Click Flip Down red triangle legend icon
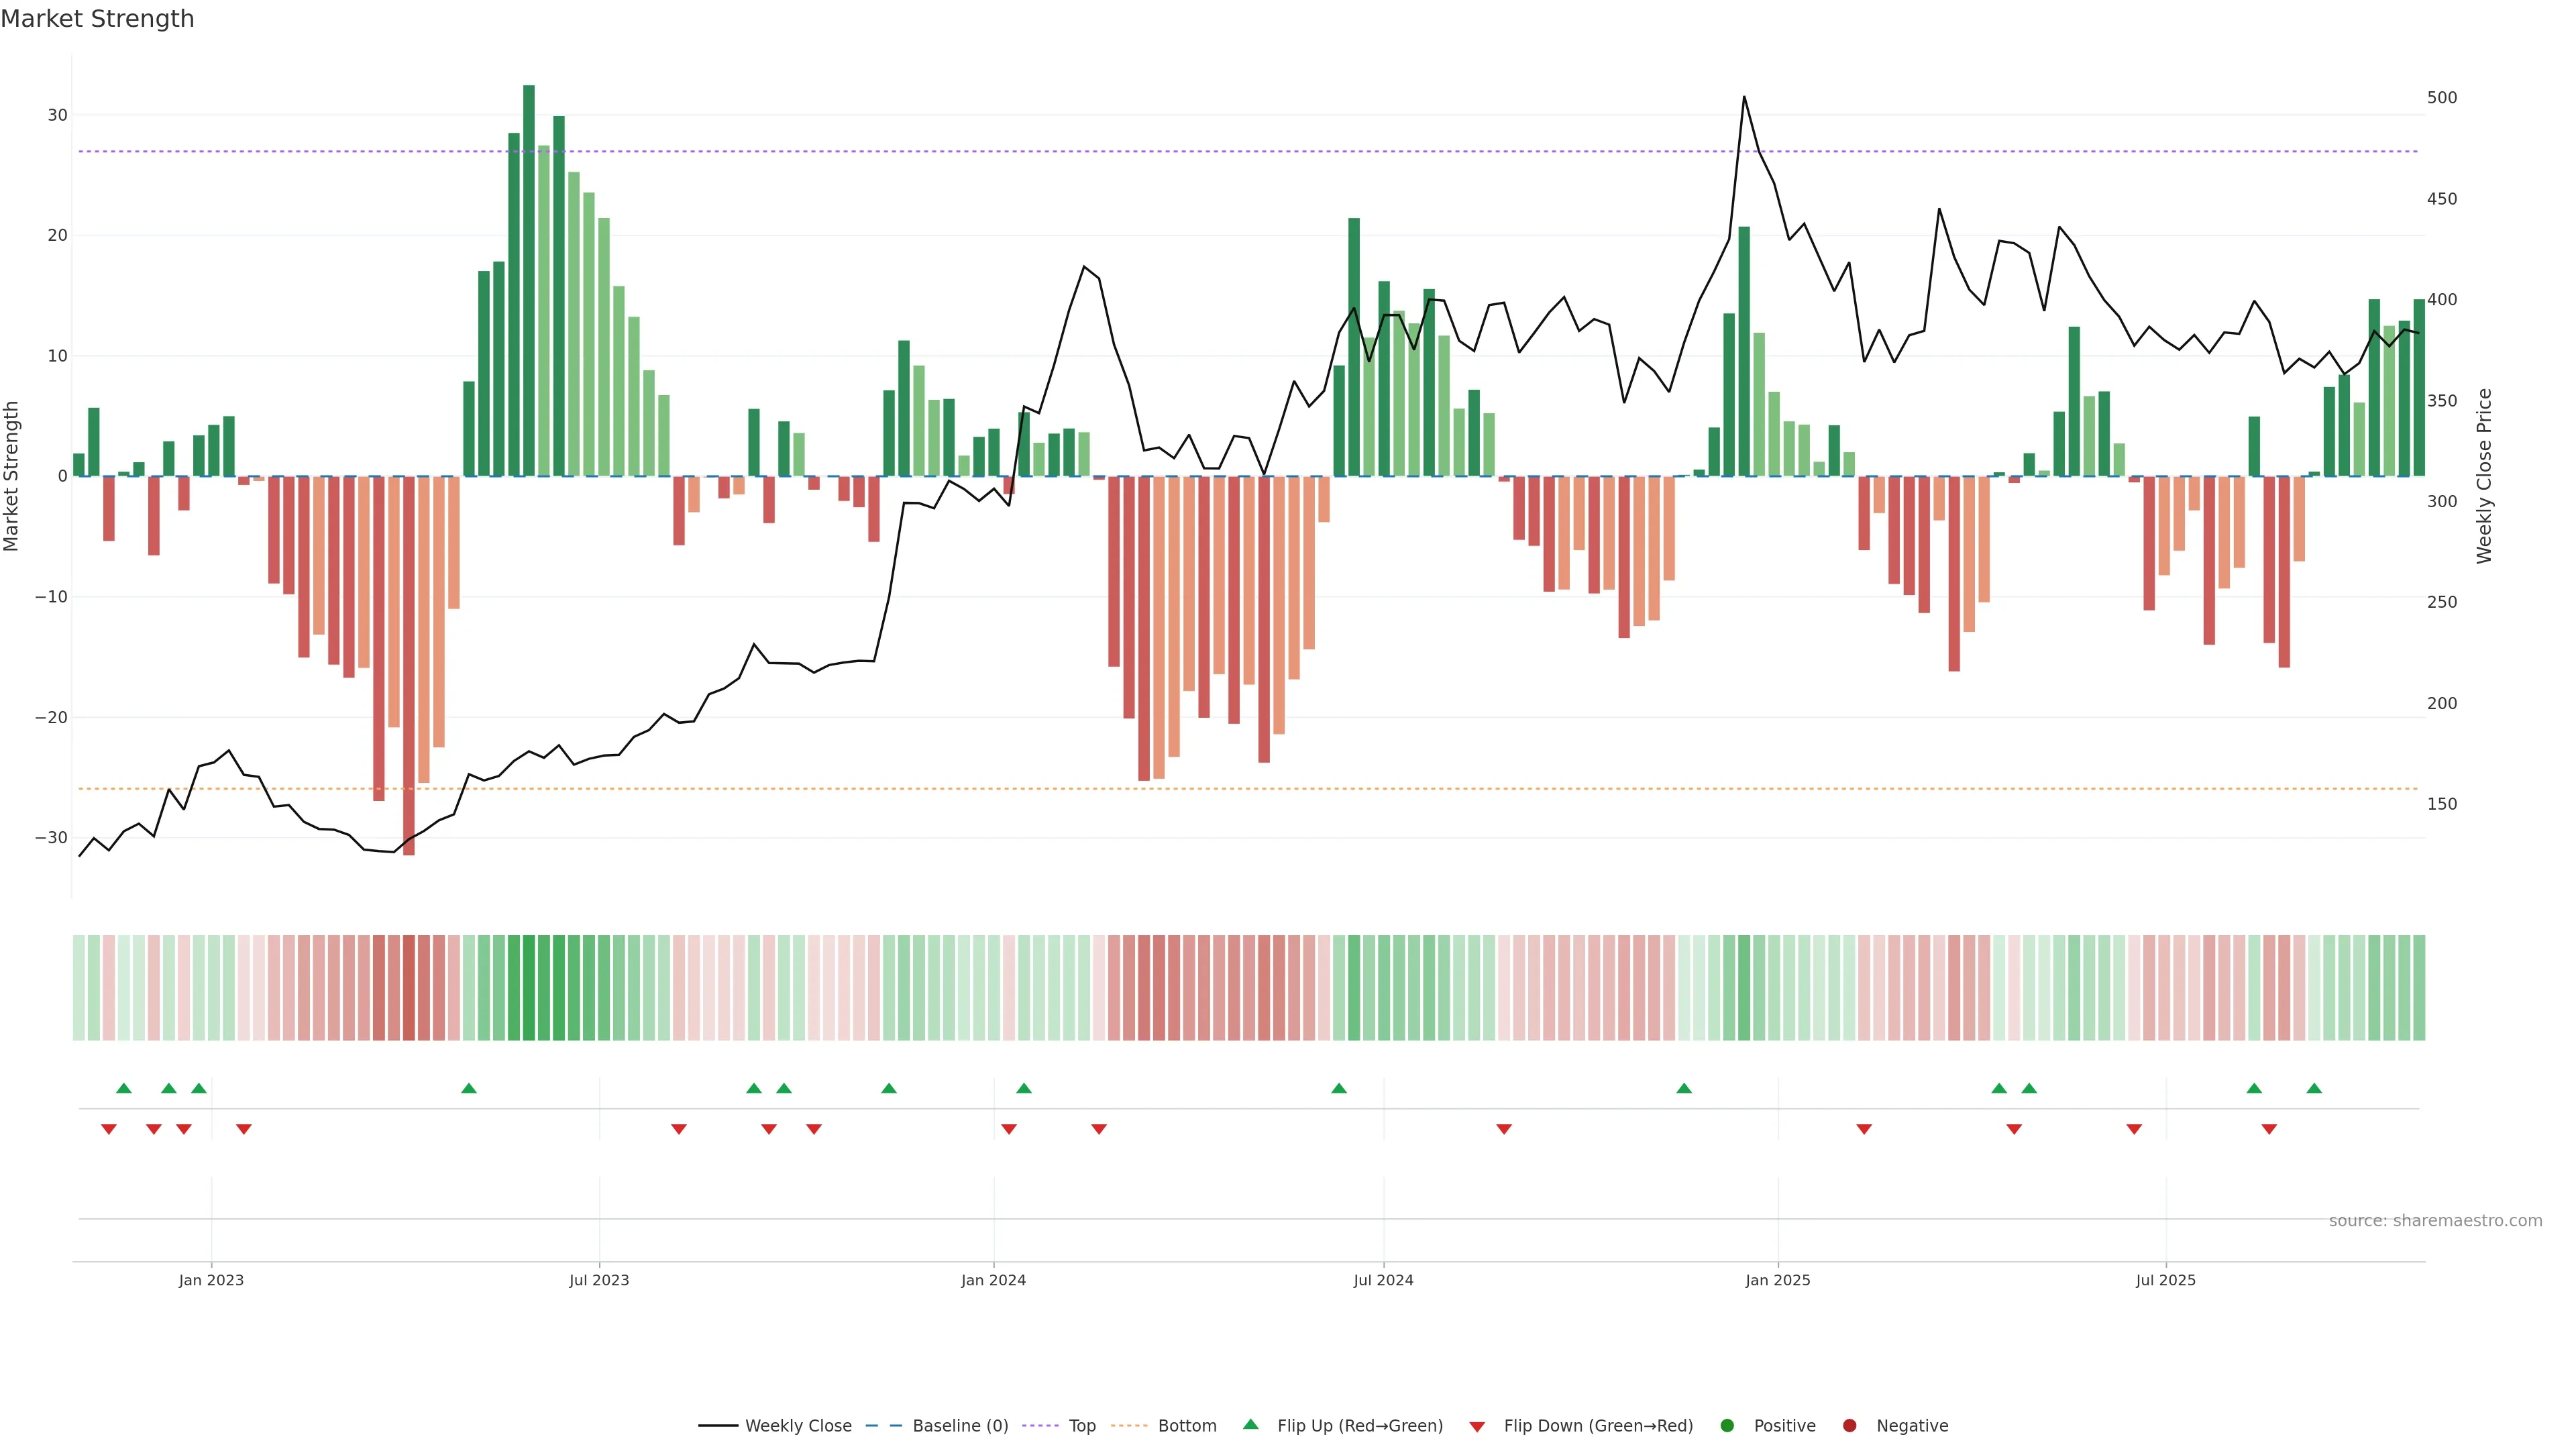Image resolution: width=2576 pixels, height=1449 pixels. (x=1477, y=1427)
